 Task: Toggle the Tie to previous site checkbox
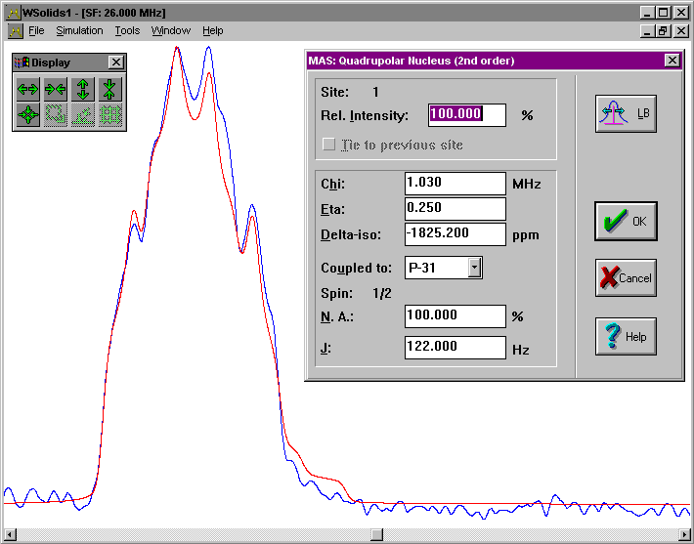(x=329, y=145)
